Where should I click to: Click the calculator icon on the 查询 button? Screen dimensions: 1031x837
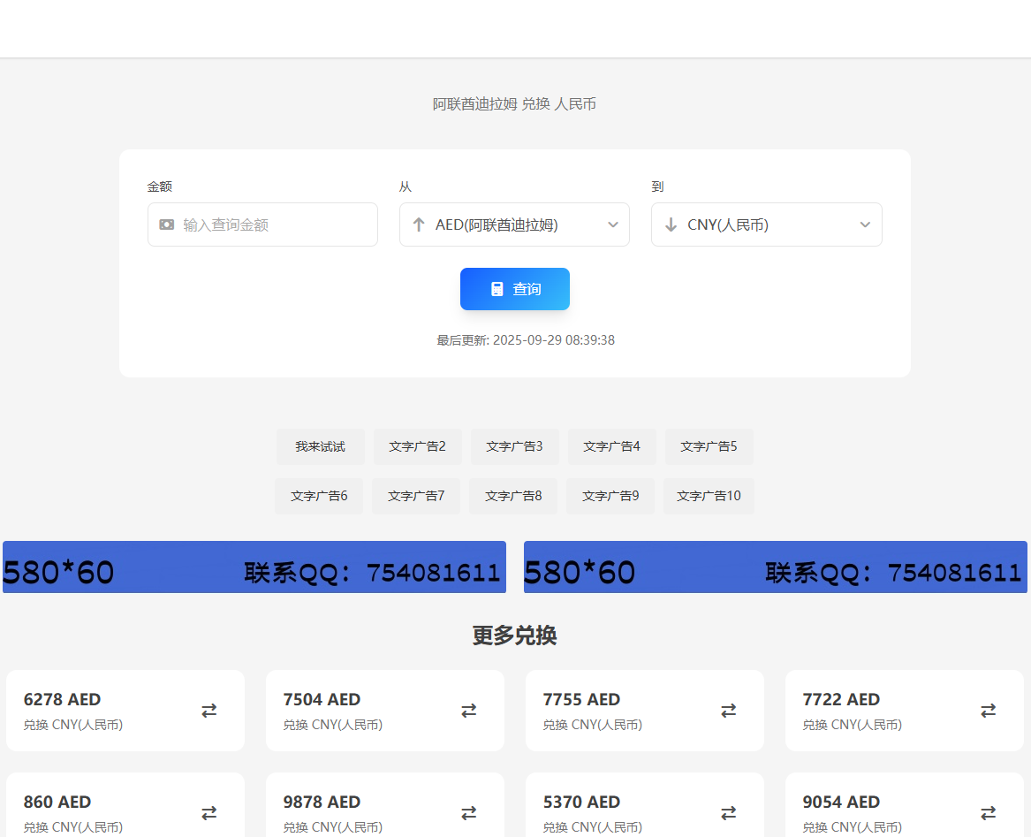pos(497,289)
